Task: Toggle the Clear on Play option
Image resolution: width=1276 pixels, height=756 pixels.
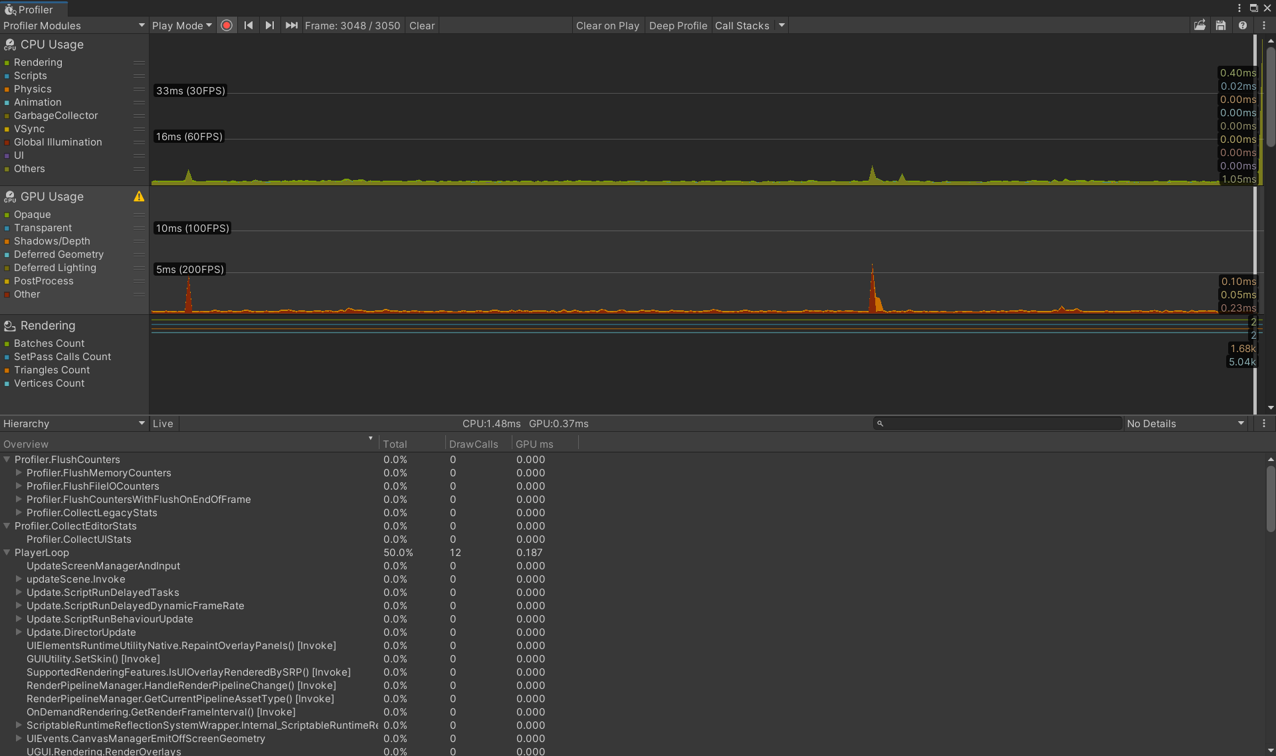Action: coord(607,25)
